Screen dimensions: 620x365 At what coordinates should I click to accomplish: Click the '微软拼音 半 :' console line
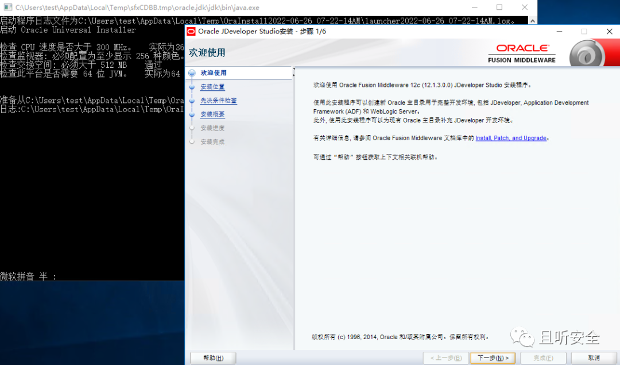click(x=28, y=276)
